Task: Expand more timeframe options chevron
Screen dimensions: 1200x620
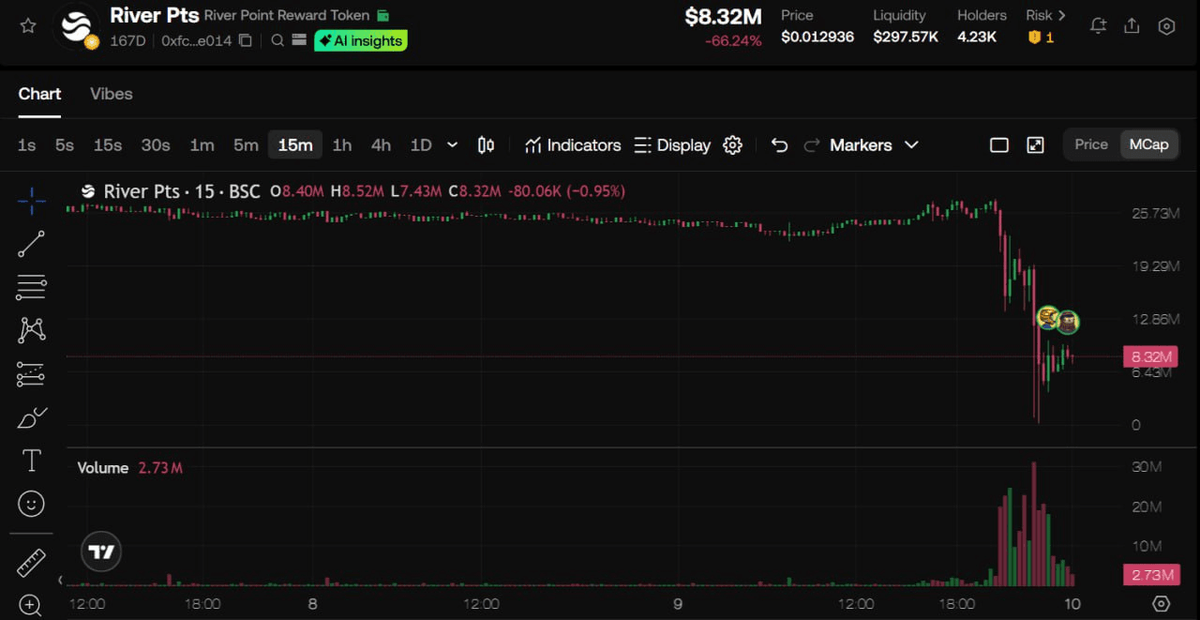Action: pos(453,145)
